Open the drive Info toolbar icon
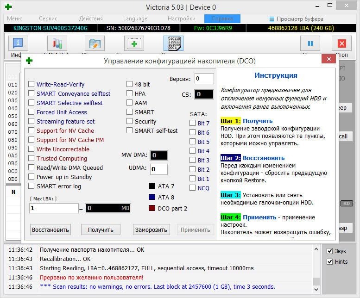Image resolution: width=360 pixels, height=298 pixels. 18,43
